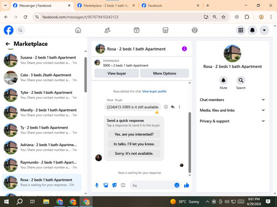Expand Media, files and links section
This screenshot has height=207, width=277.
pos(232,110)
